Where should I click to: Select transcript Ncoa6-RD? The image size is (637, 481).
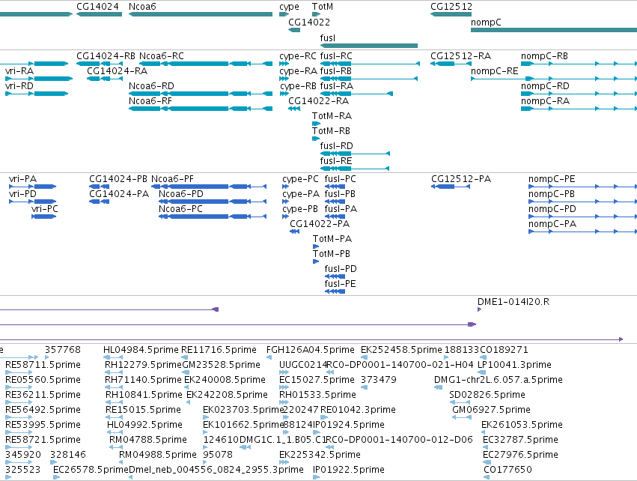click(x=201, y=94)
